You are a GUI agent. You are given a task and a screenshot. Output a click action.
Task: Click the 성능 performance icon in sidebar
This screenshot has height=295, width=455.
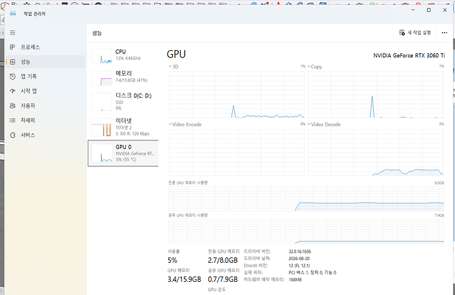13,62
